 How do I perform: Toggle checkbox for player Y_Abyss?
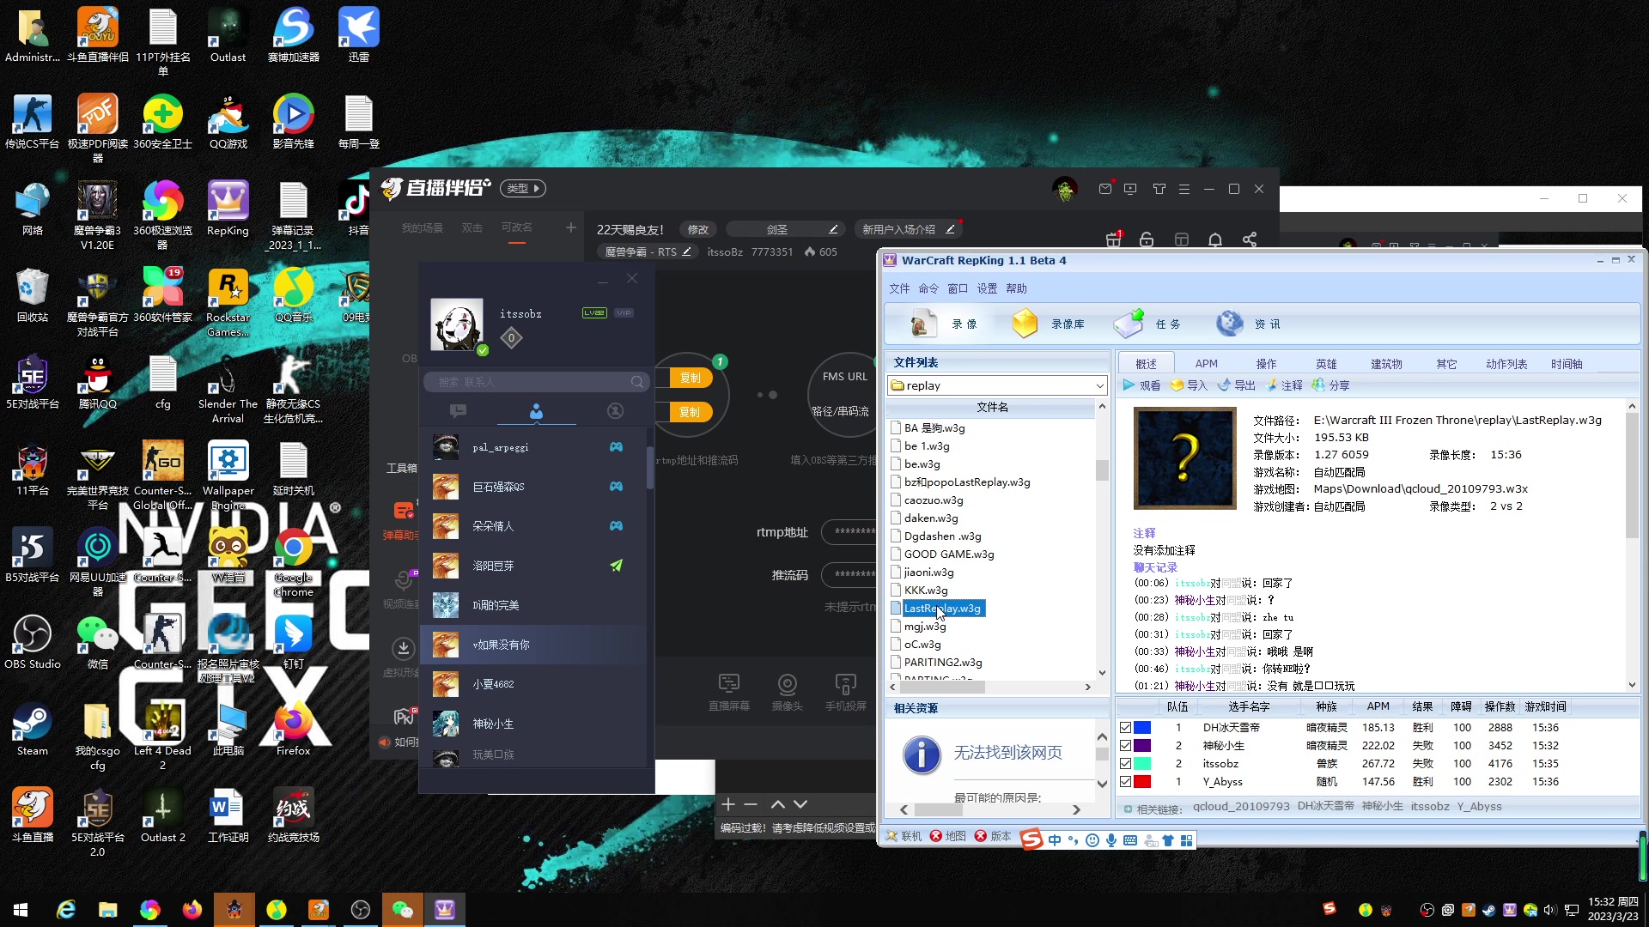(x=1125, y=782)
